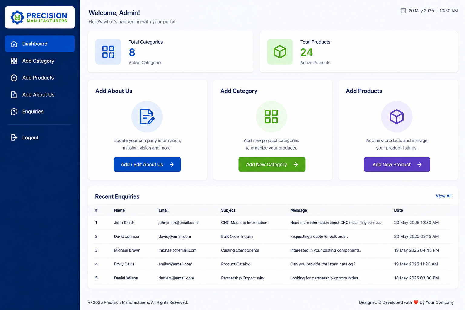Click the Add New Category button

[x=272, y=164]
